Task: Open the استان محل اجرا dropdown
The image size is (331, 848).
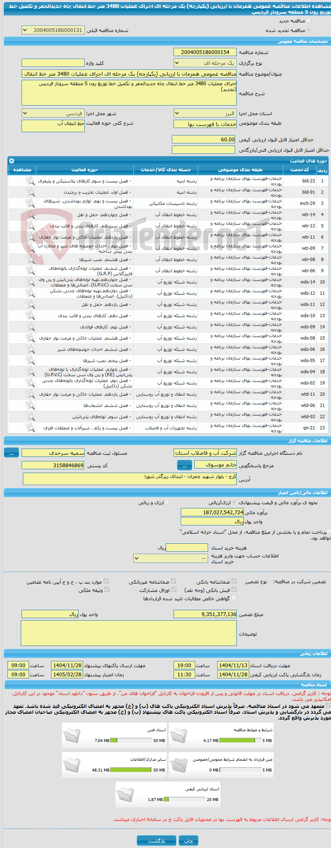Action: point(205,113)
